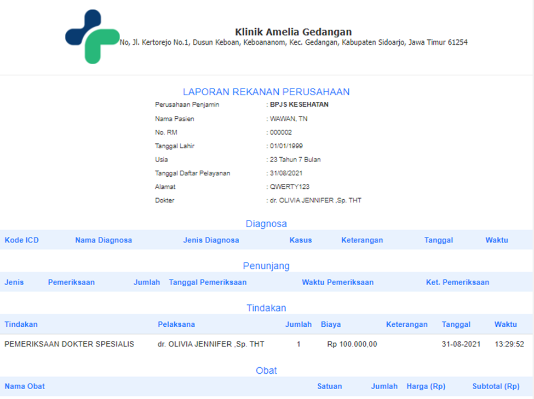Click the 'Usia' label
The image size is (534, 399).
tap(161, 160)
